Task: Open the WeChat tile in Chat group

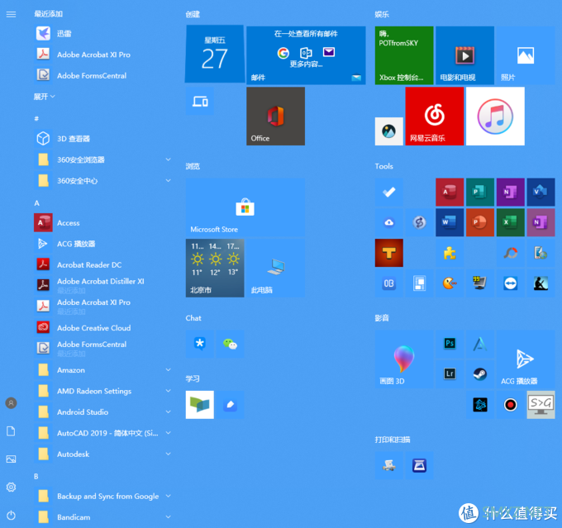Action: 230,344
